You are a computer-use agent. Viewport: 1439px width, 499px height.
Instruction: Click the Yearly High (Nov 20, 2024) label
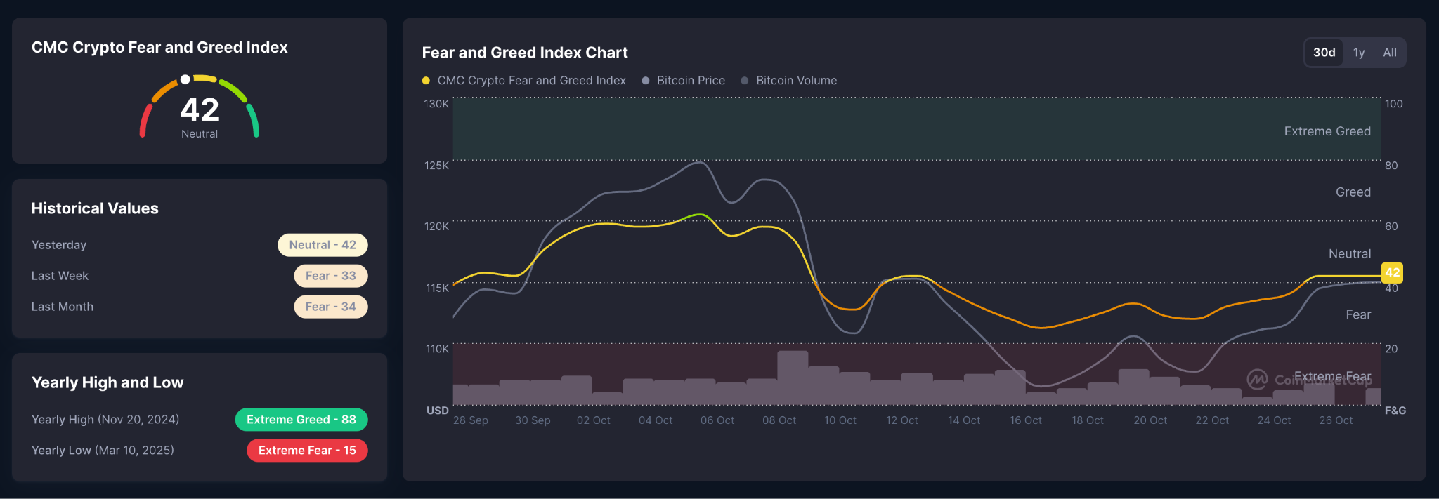(105, 420)
